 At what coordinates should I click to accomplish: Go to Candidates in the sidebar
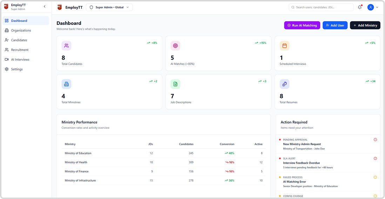point(26,40)
